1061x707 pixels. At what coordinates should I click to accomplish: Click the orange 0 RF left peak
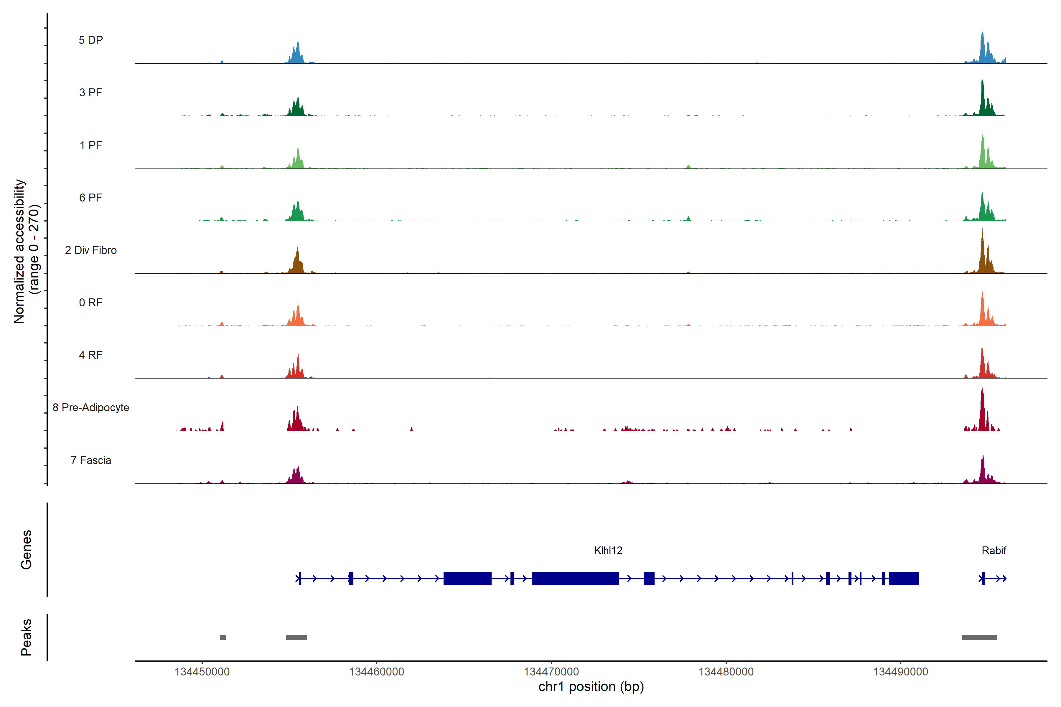(x=297, y=317)
